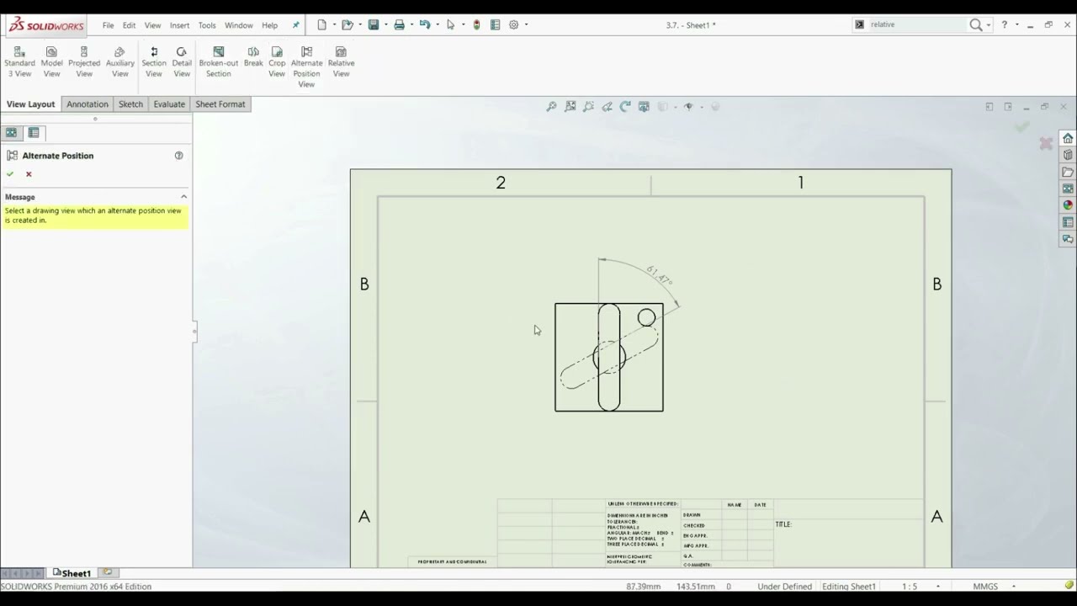Open Alternate Position help icon
This screenshot has width=1077, height=606.
tap(178, 156)
